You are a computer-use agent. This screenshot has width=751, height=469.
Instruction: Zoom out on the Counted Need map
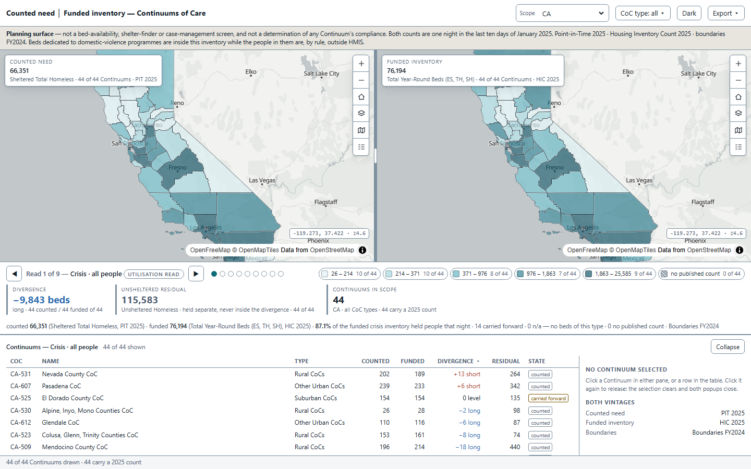click(361, 80)
